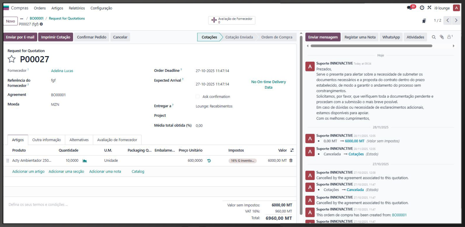Click the Enviar por E-mail button
This screenshot has height=227, width=465.
tap(20, 37)
